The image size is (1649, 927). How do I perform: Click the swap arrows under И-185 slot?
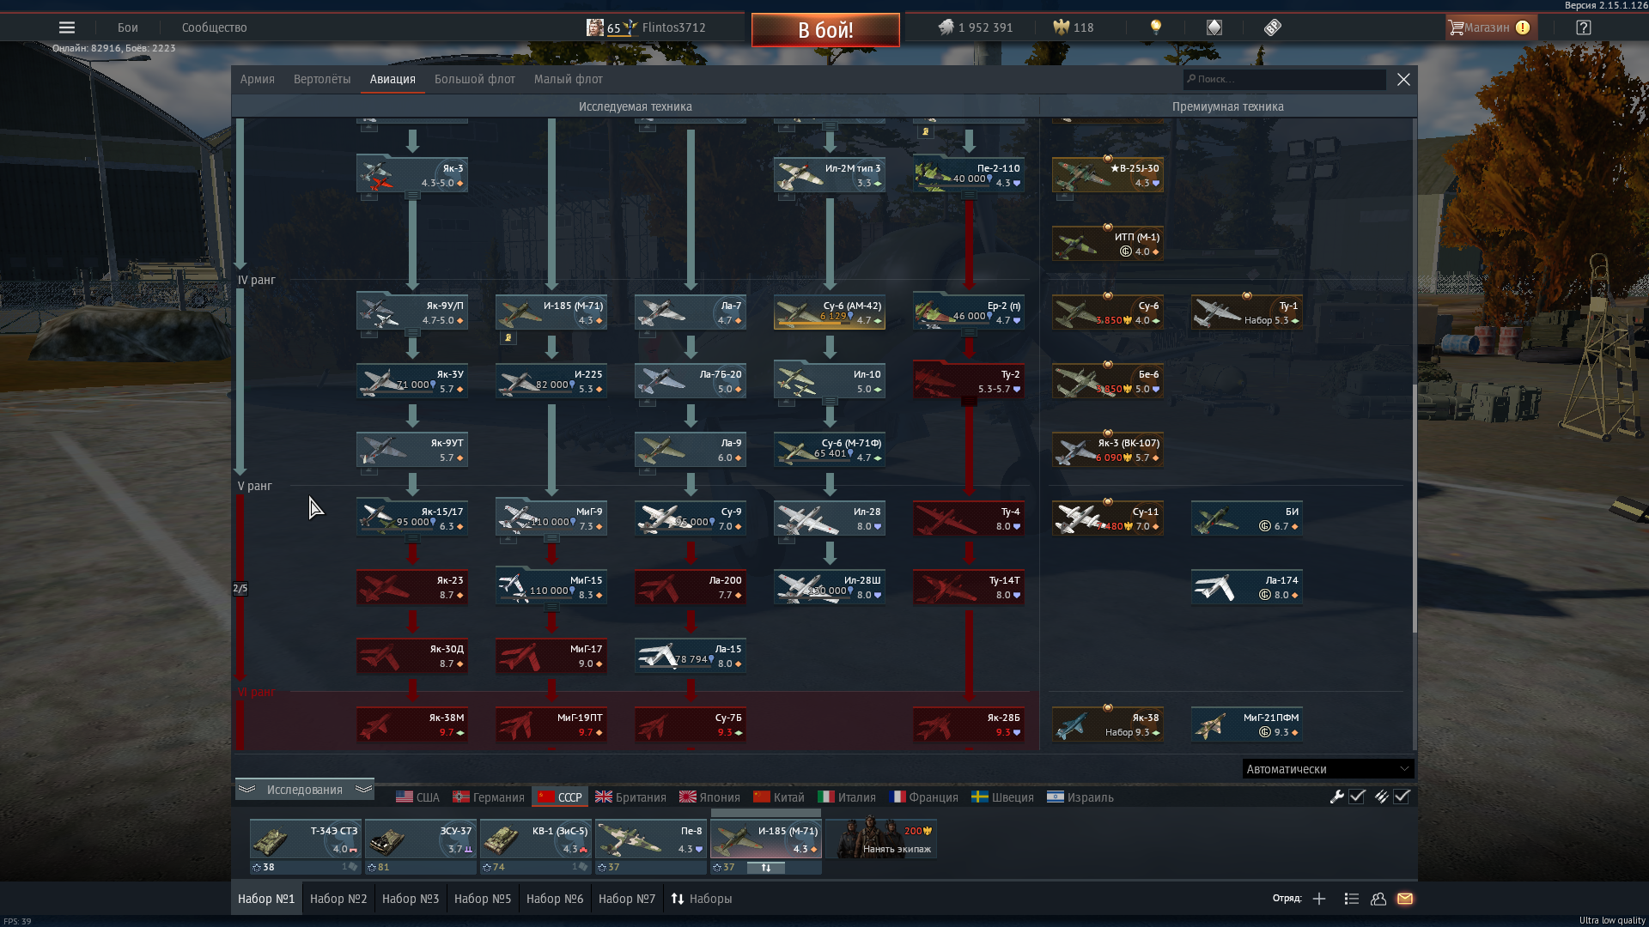[766, 868]
